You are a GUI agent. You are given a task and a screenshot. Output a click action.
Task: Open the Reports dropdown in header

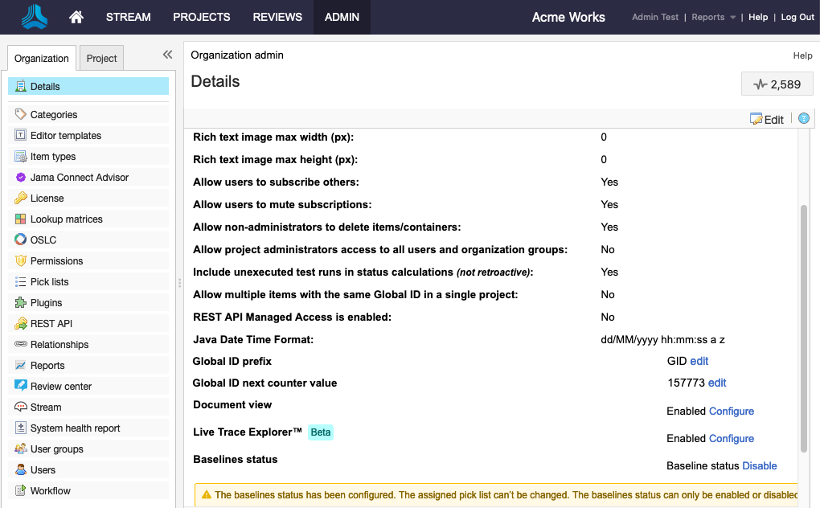(713, 17)
